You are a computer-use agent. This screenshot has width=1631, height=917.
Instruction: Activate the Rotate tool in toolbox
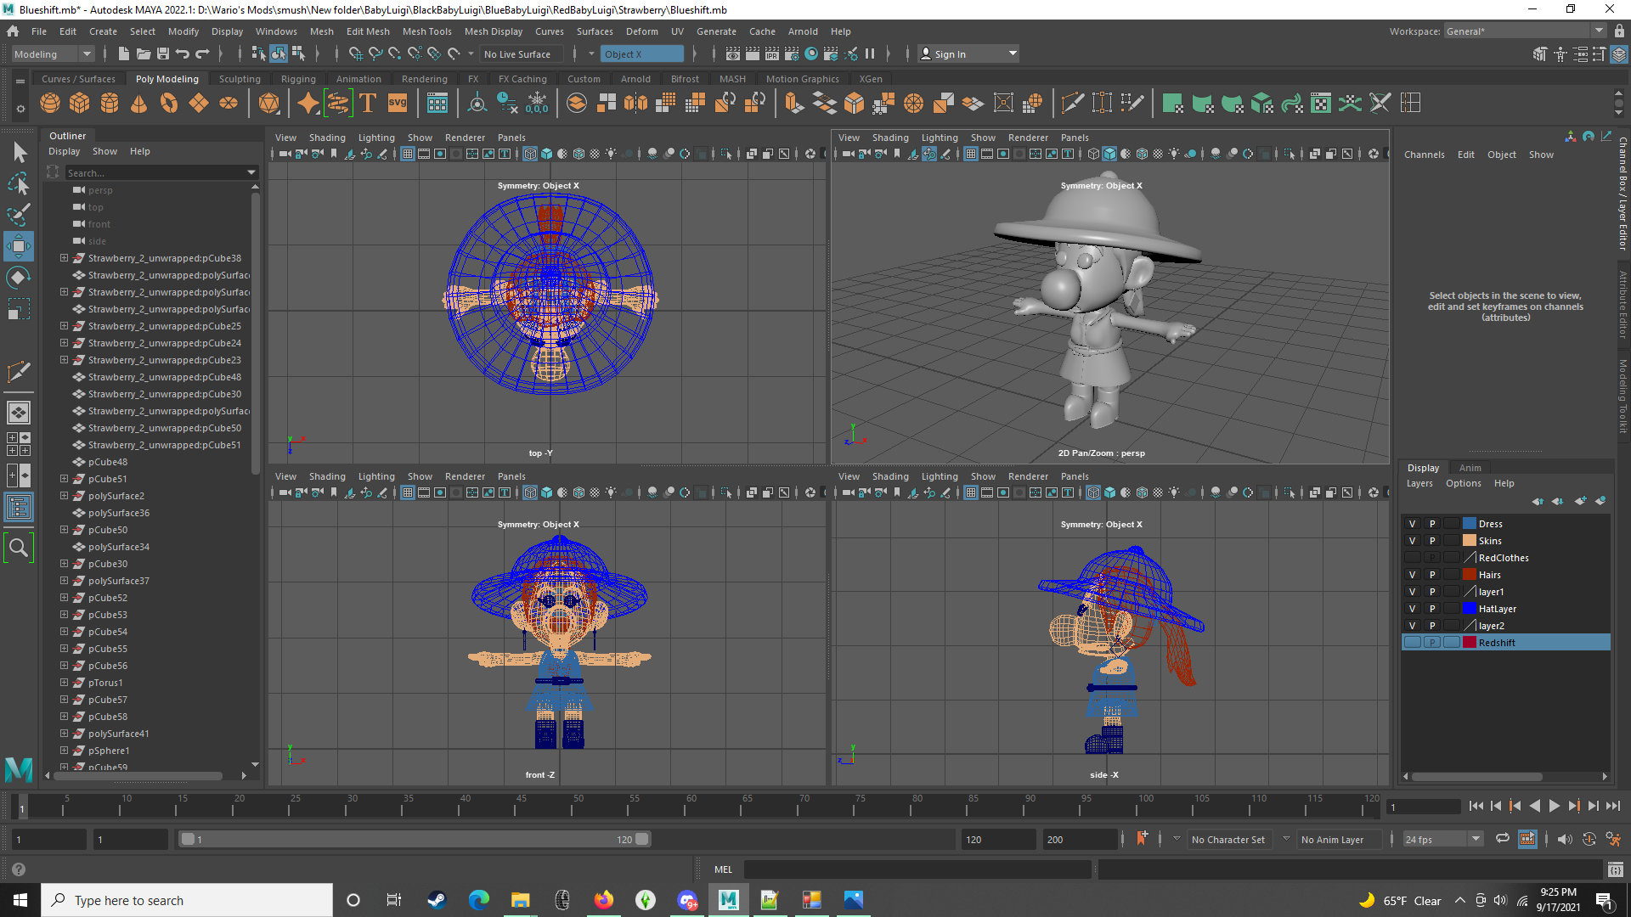click(19, 278)
